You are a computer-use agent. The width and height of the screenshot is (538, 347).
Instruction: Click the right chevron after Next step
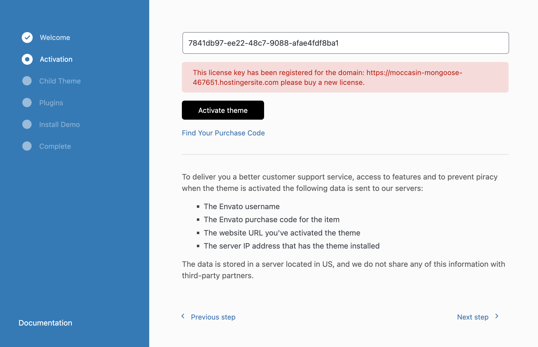point(497,316)
